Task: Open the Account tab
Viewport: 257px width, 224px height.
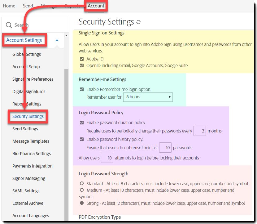Action: click(x=96, y=6)
